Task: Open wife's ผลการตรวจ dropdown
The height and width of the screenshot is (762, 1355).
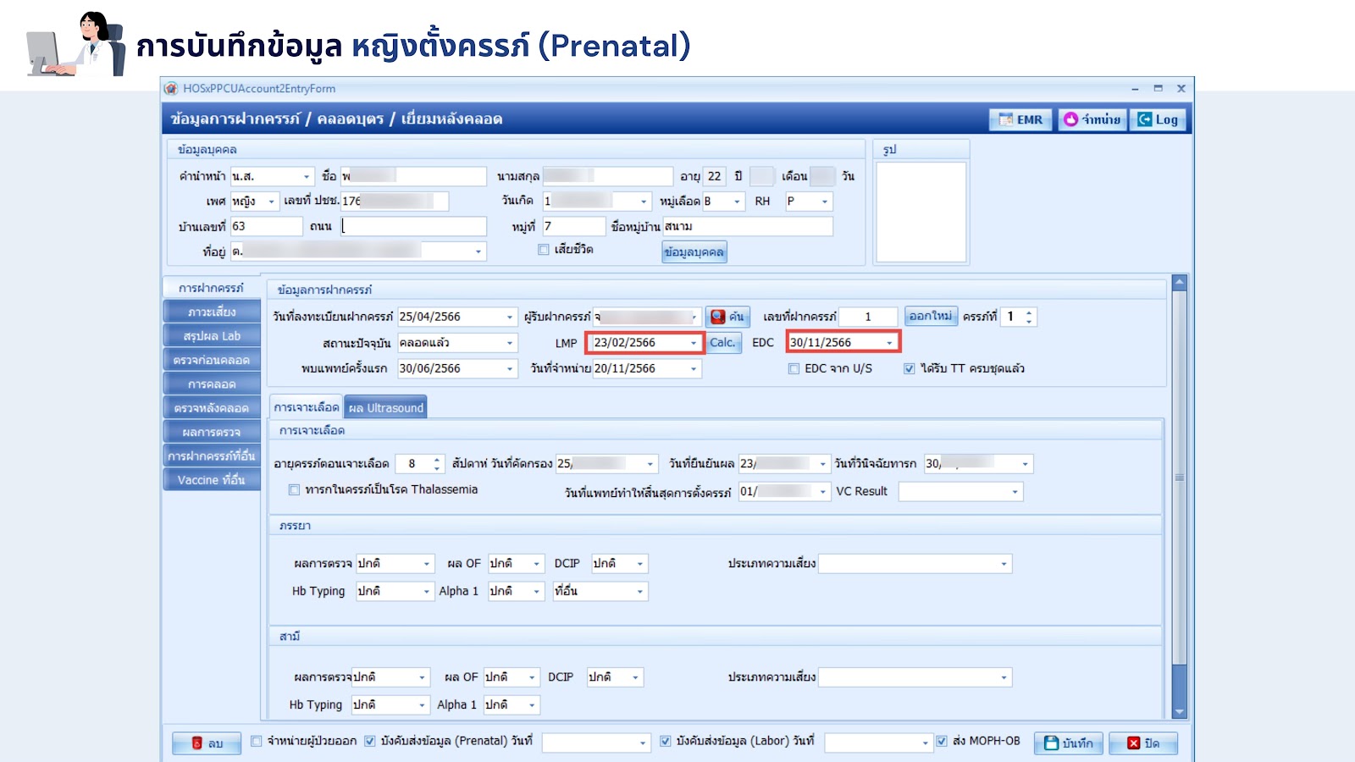Action: (x=427, y=564)
